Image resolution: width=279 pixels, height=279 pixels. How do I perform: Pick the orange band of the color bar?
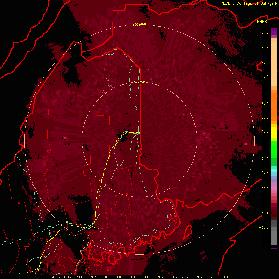pos(274,107)
